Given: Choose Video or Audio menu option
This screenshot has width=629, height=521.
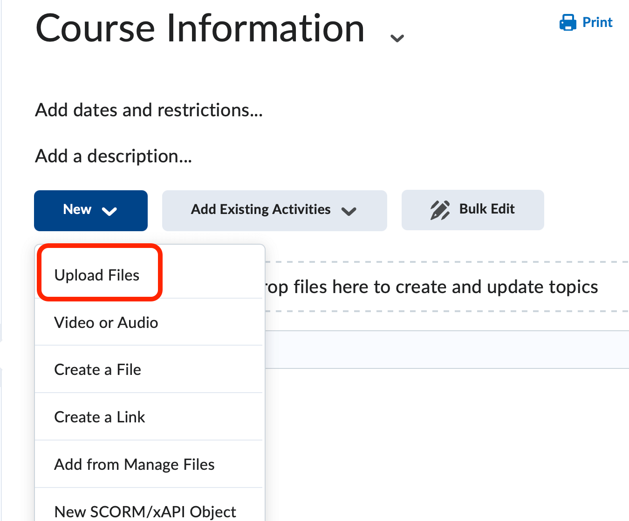Looking at the screenshot, I should click(x=106, y=322).
